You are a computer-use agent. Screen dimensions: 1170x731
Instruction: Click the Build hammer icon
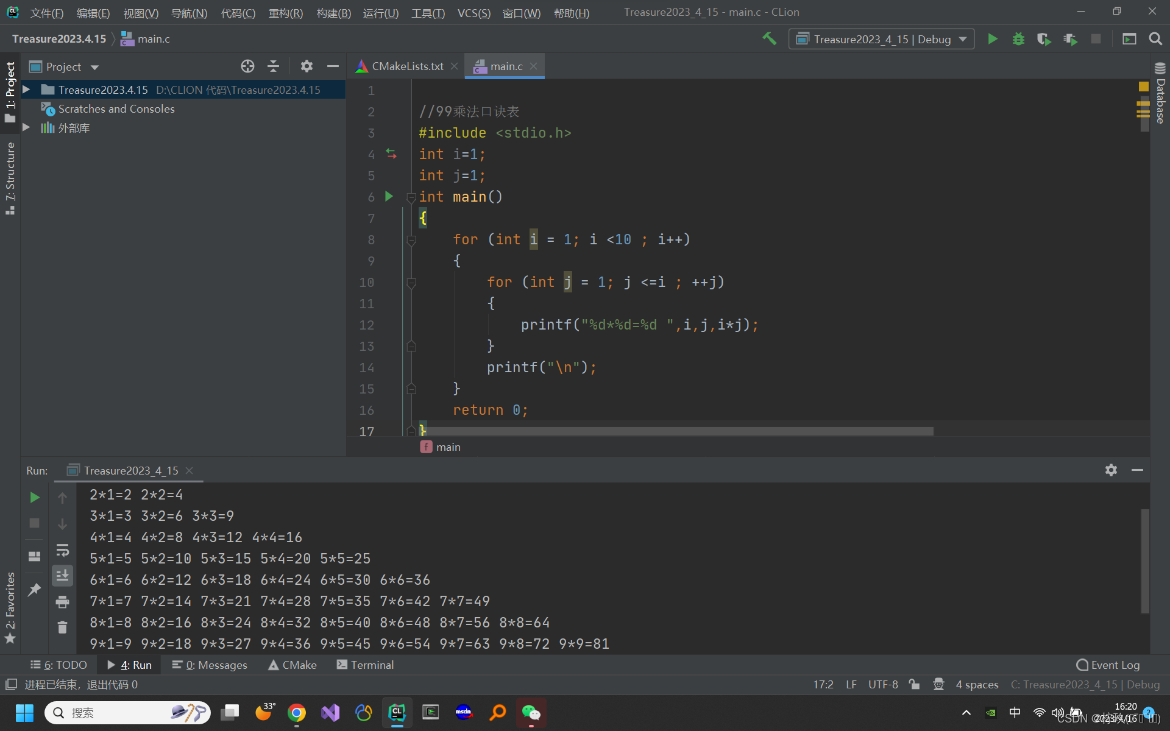coord(770,39)
